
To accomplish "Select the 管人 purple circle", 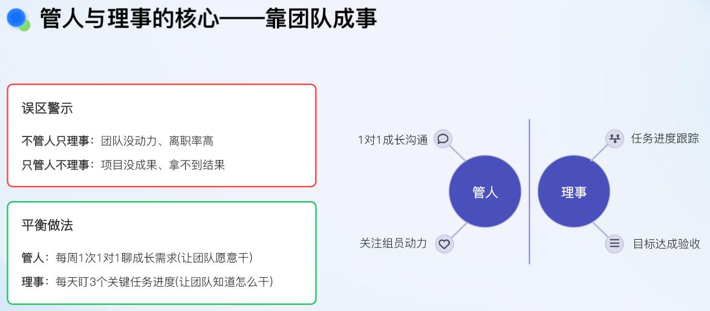I will pyautogui.click(x=485, y=192).
